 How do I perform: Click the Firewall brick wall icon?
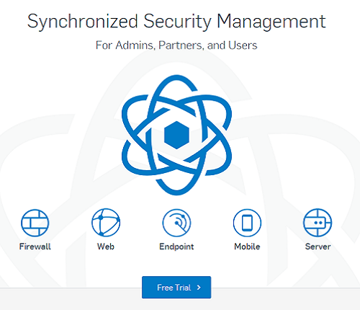pos(35,223)
